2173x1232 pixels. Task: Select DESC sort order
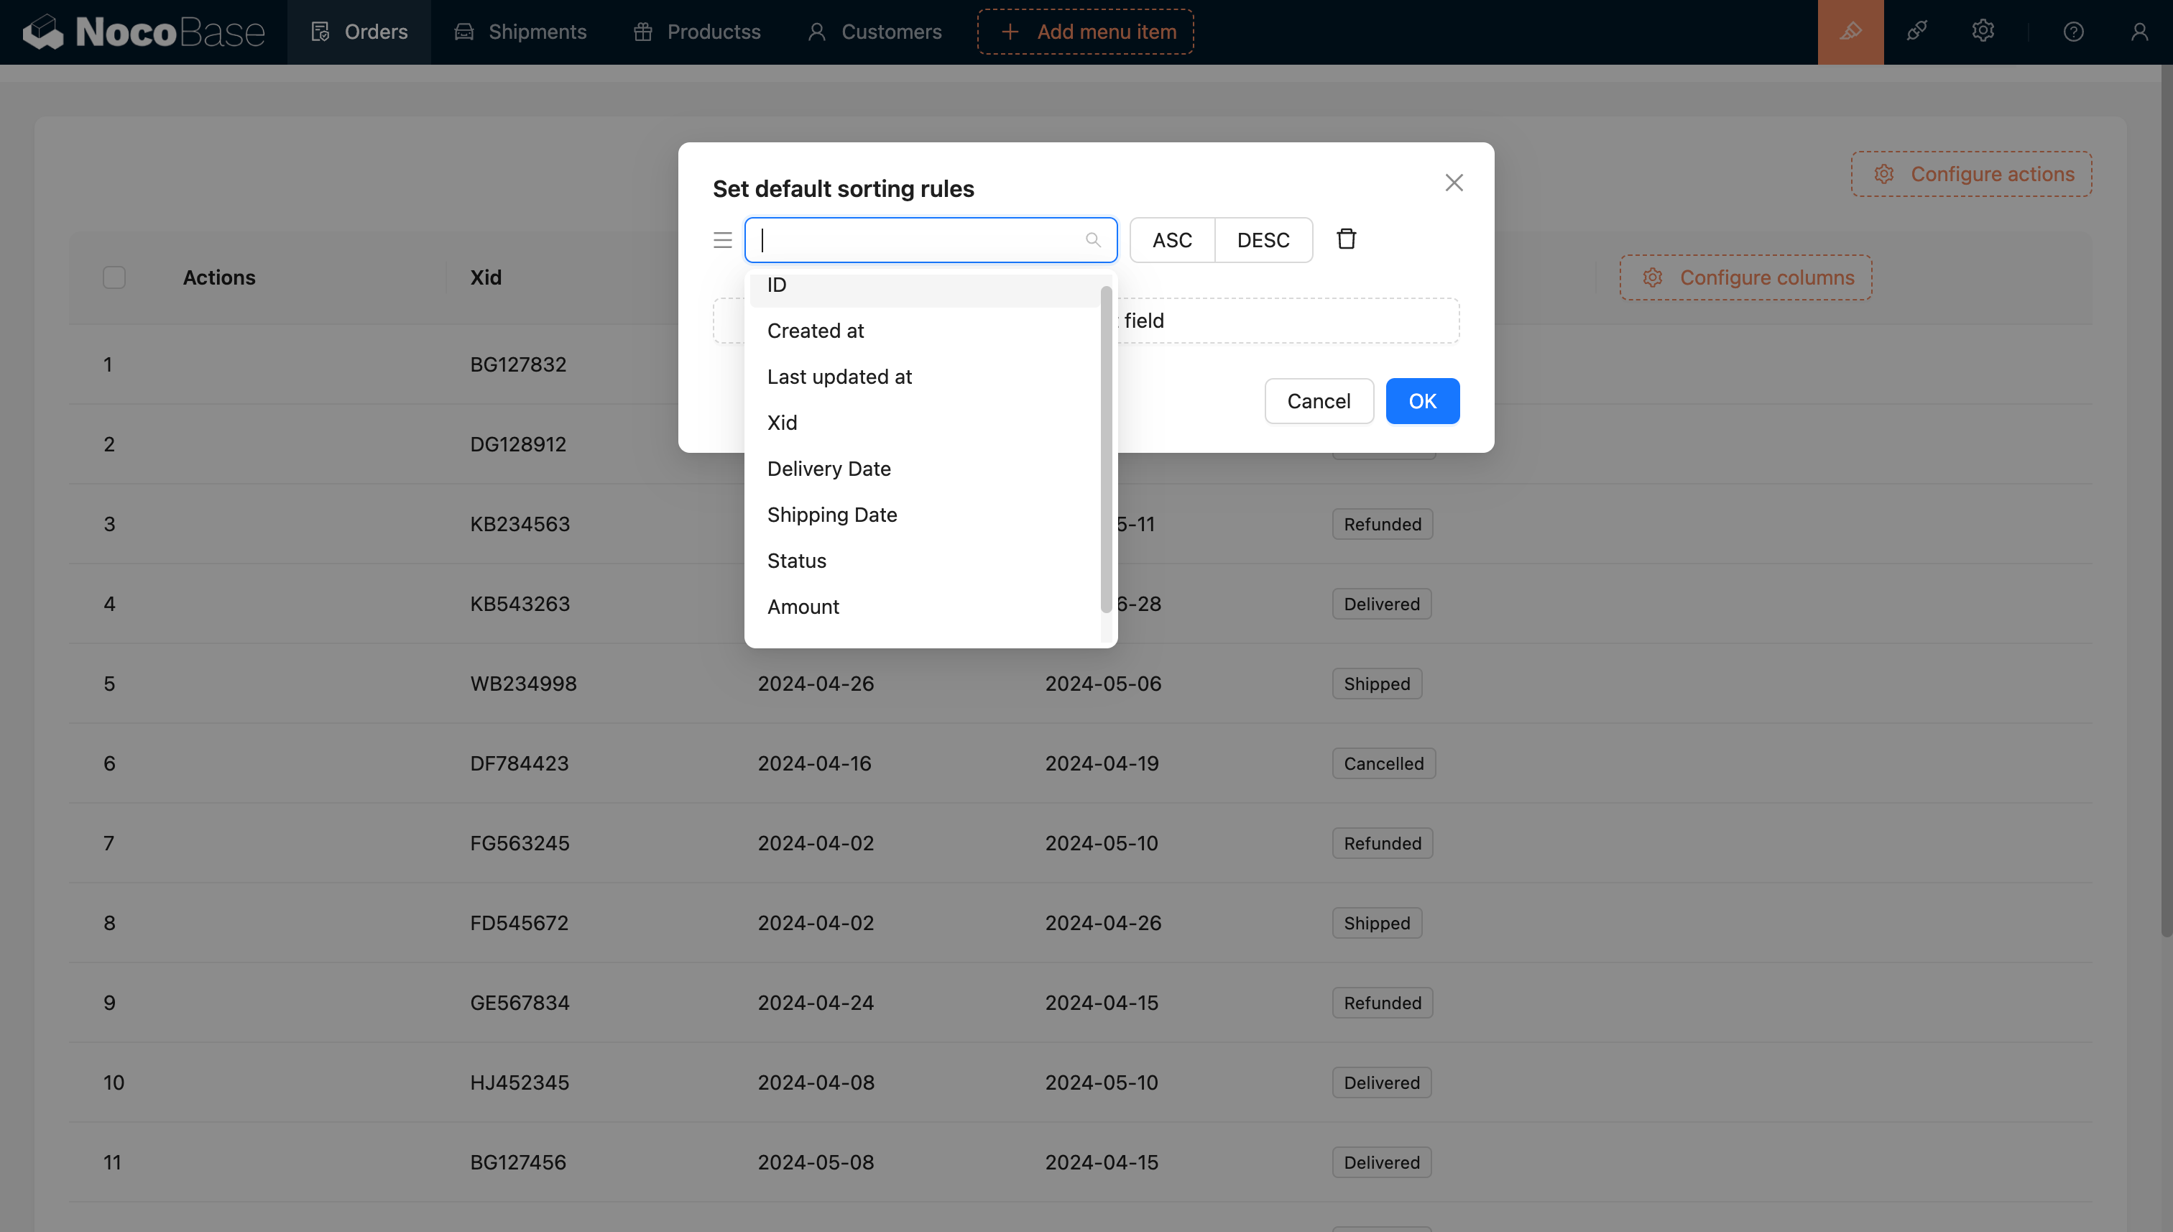click(x=1263, y=240)
